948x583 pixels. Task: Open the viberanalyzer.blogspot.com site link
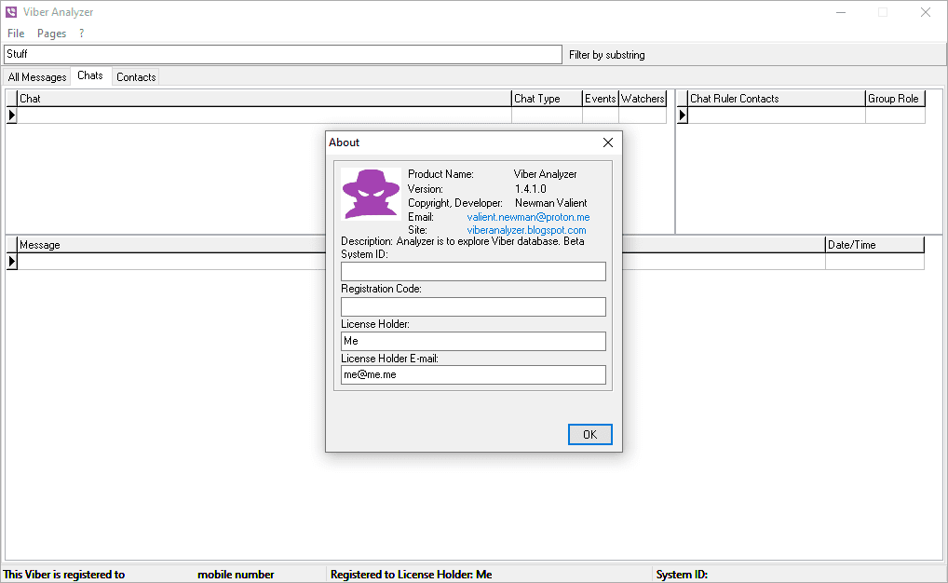(x=526, y=230)
